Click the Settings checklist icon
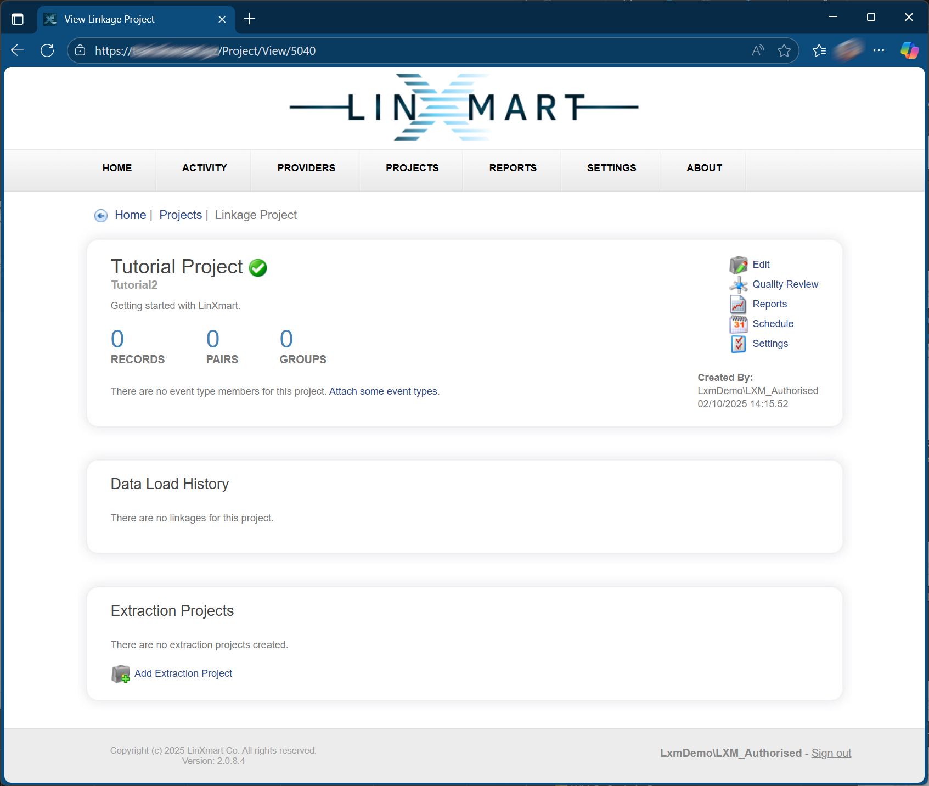 738,344
